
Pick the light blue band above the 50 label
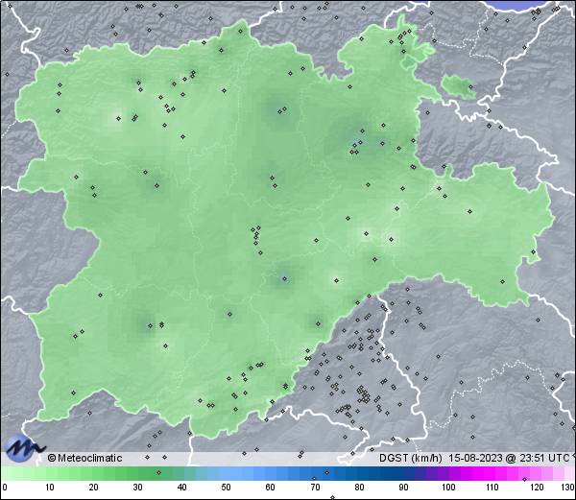(226, 473)
